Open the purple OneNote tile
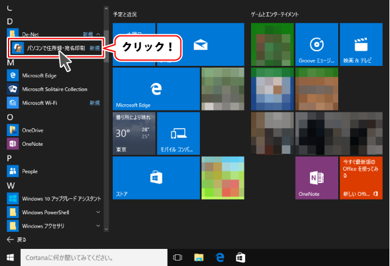The image size is (390, 266). point(316,178)
